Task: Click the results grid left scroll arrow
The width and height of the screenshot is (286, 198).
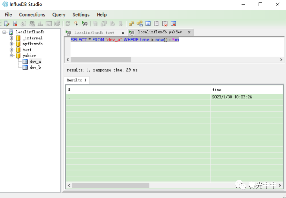Action: (69, 186)
